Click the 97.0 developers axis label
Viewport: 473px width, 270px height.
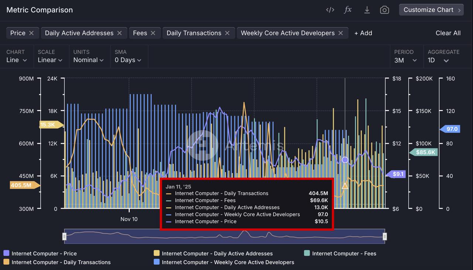pos(450,129)
